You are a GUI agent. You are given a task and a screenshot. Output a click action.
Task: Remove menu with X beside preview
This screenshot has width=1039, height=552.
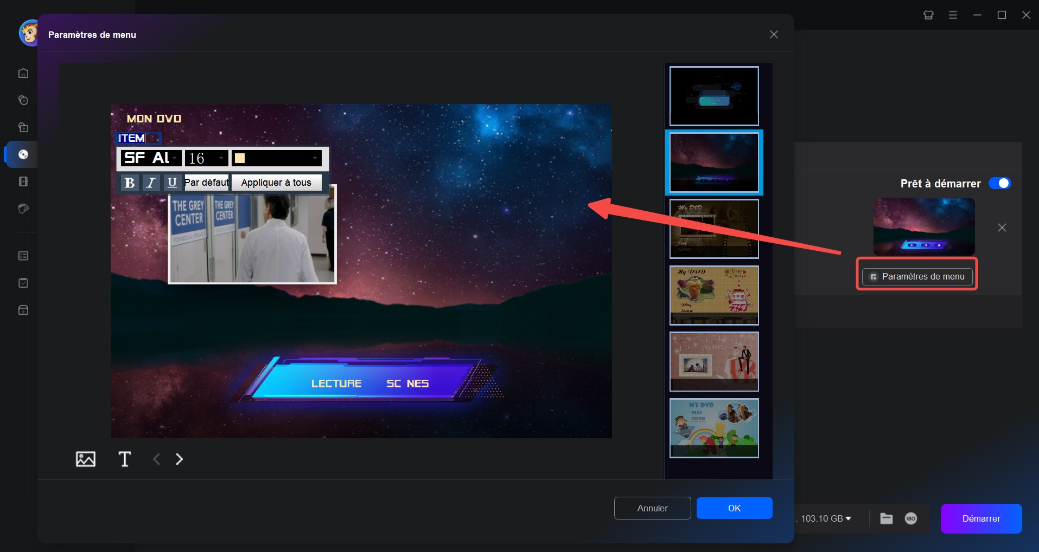click(1002, 228)
